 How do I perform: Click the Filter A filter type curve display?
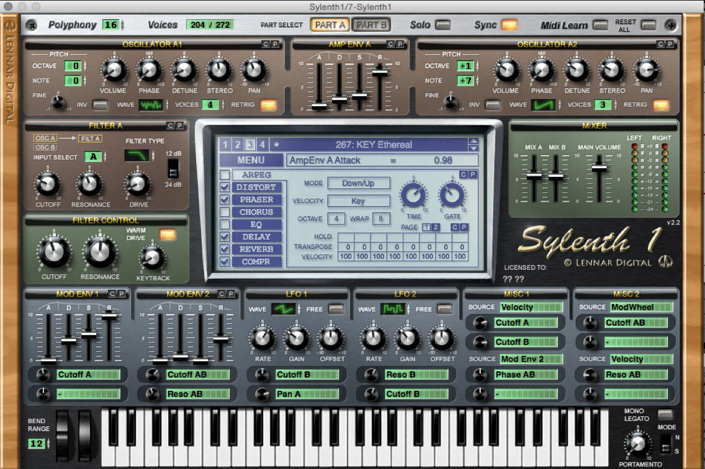coord(137,156)
